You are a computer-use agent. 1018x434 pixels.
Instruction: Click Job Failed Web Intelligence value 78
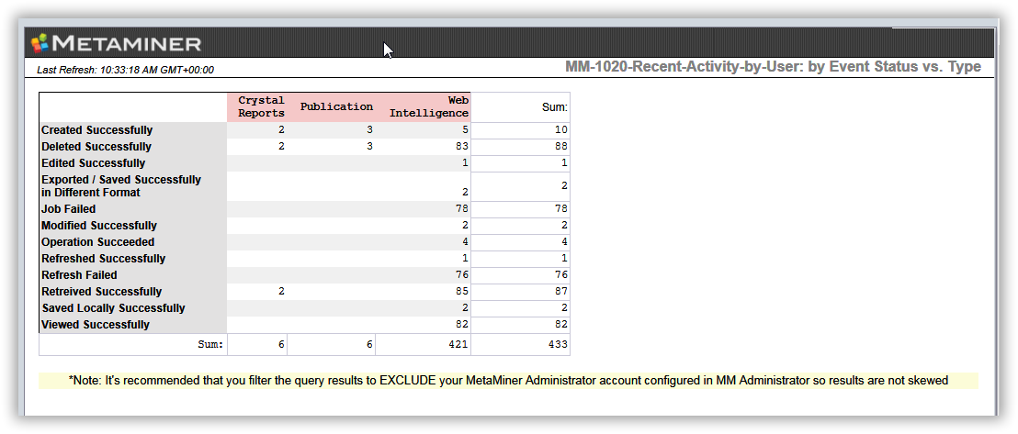click(461, 209)
